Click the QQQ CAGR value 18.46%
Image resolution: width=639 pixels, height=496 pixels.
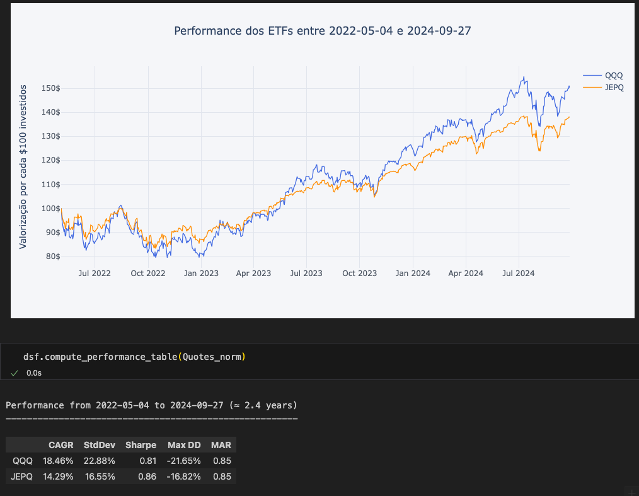pyautogui.click(x=58, y=461)
